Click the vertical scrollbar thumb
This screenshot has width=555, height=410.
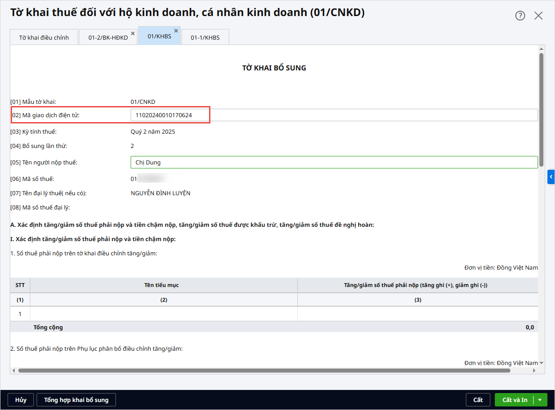pos(541,109)
